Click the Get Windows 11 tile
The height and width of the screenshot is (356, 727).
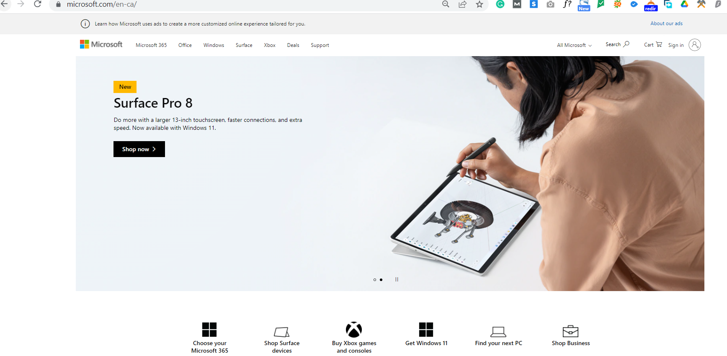426,334
